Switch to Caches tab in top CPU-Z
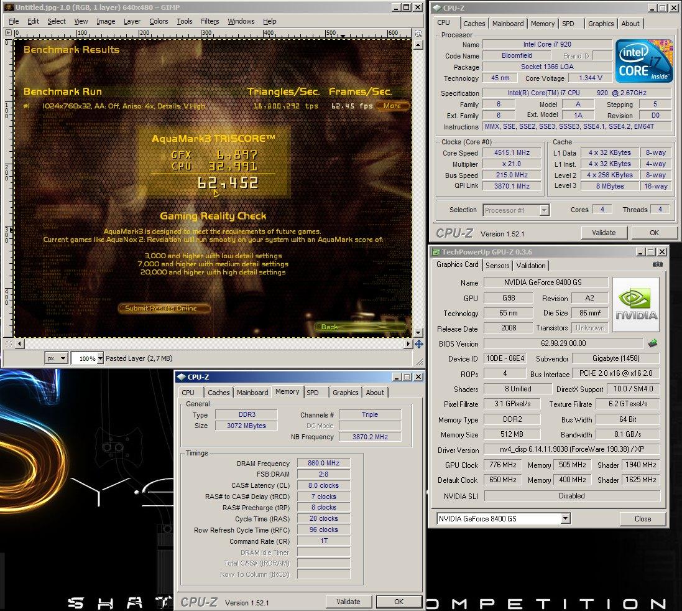 coord(474,24)
